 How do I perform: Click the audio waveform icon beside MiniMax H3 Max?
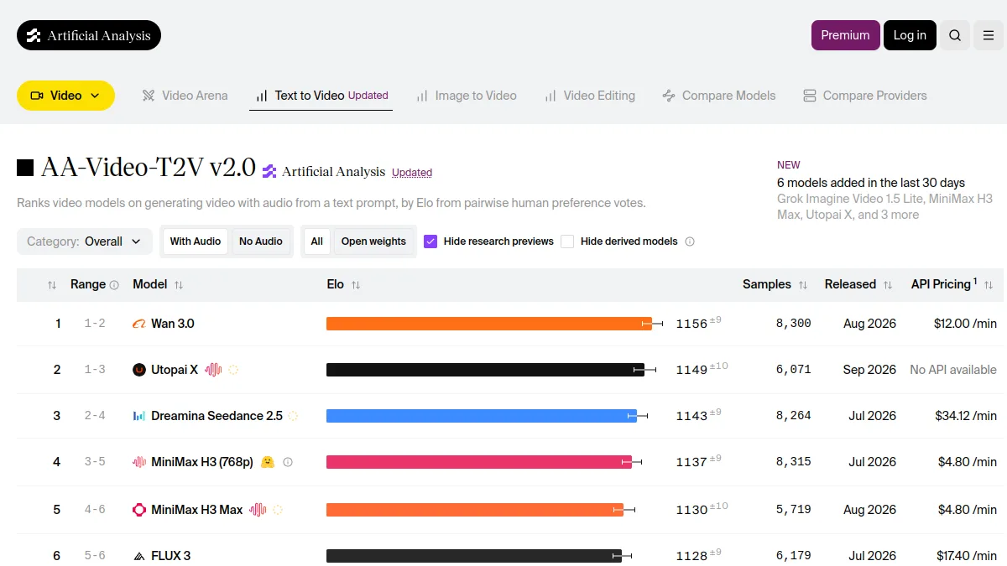click(258, 510)
